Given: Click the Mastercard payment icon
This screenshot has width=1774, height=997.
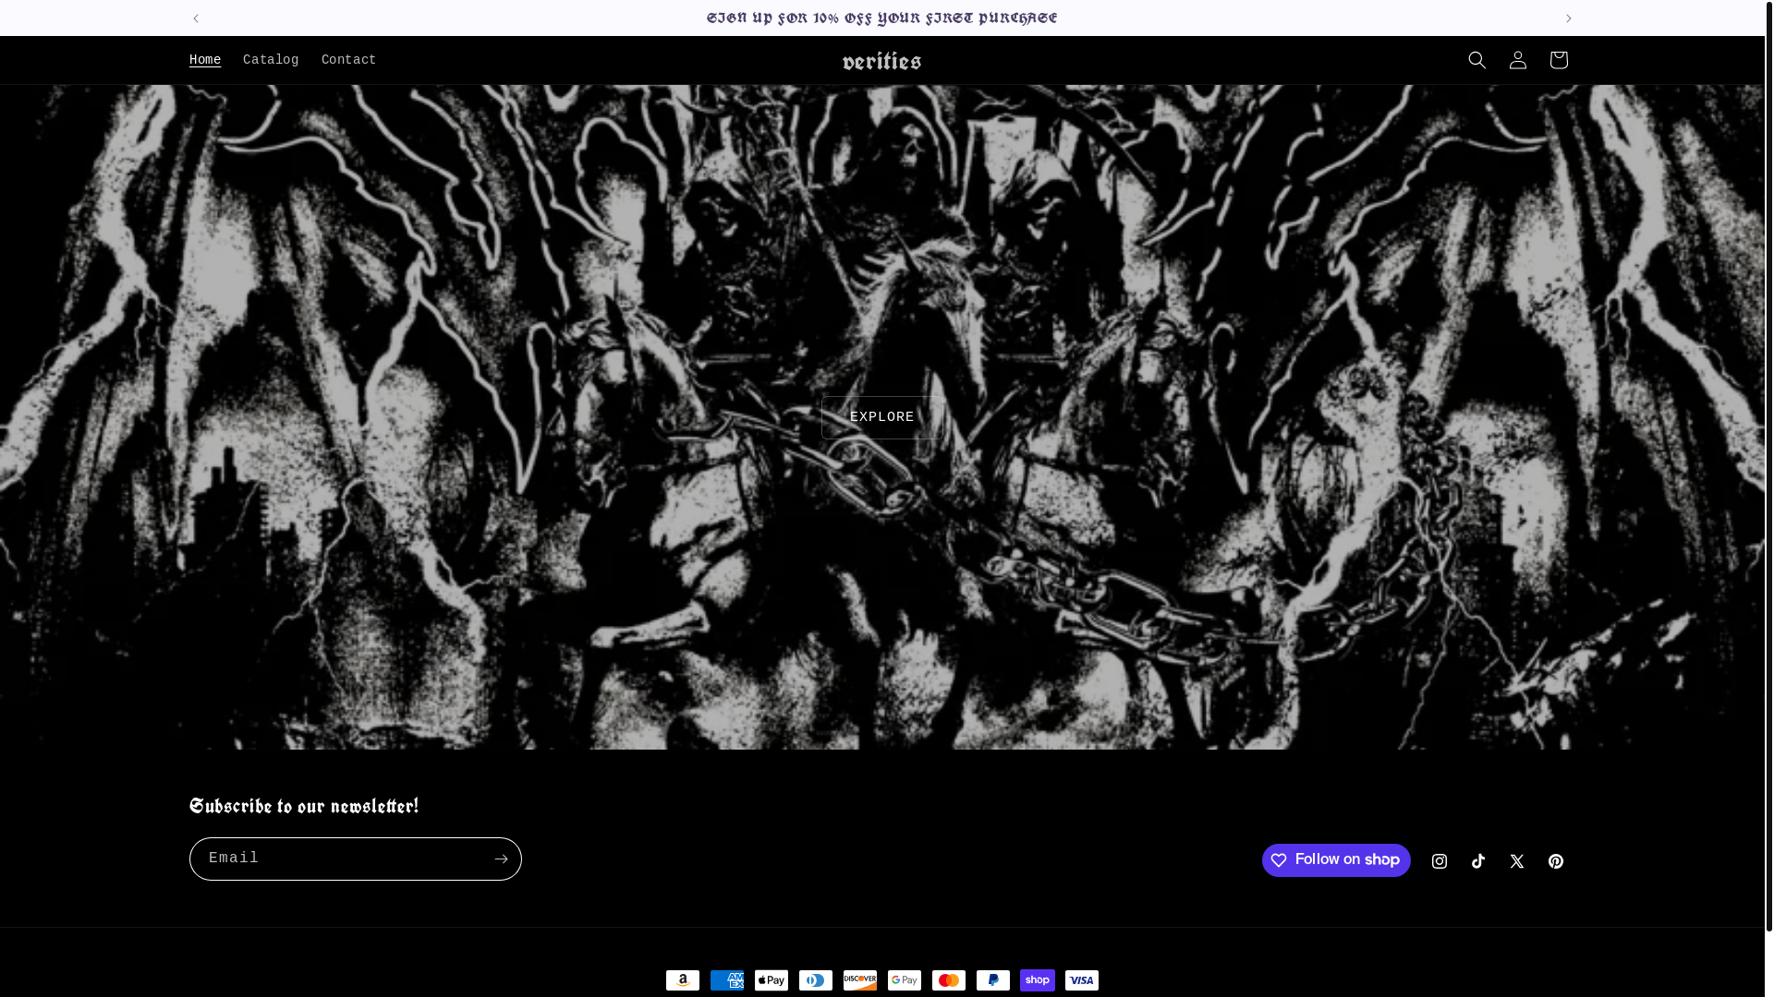Looking at the screenshot, I should click(x=949, y=980).
